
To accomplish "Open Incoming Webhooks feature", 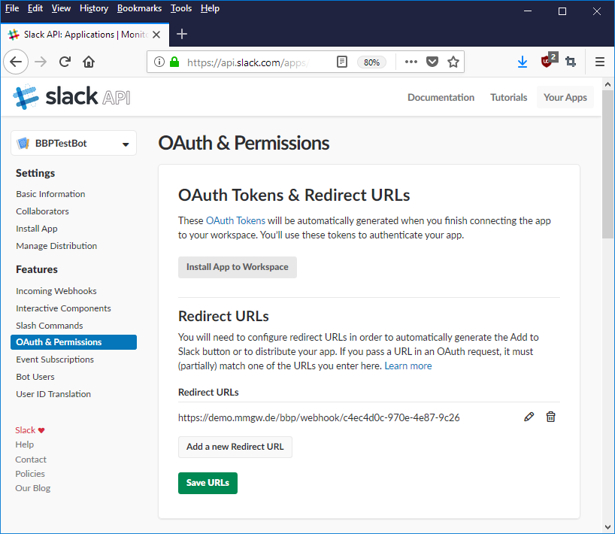I will [x=56, y=291].
